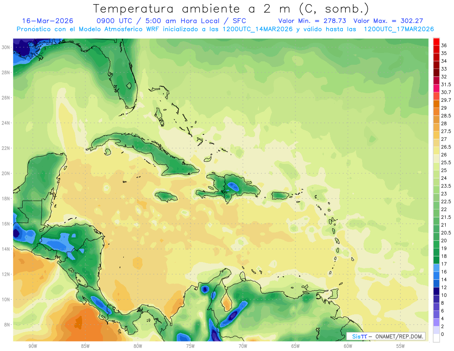Click the '75W' longitude axis label

tap(190, 346)
